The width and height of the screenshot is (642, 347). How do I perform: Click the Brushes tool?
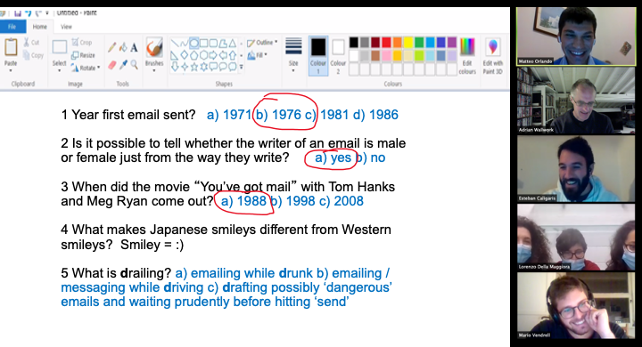pos(154,55)
